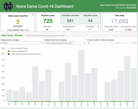Click the 'Notre Dame Covid-19 Dashboard' title
This screenshot has width=138, height=109.
tap(45, 6)
